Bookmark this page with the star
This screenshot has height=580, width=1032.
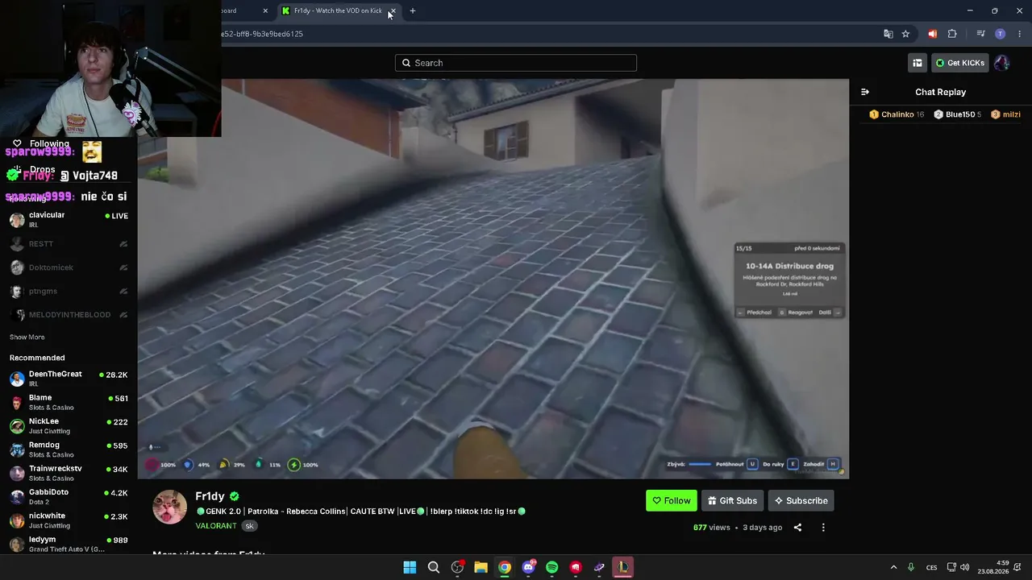click(x=905, y=34)
